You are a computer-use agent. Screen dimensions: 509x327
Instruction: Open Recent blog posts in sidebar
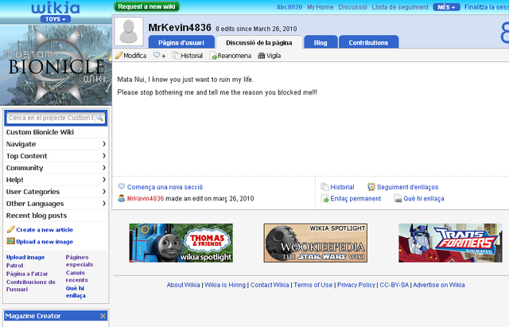(37, 216)
